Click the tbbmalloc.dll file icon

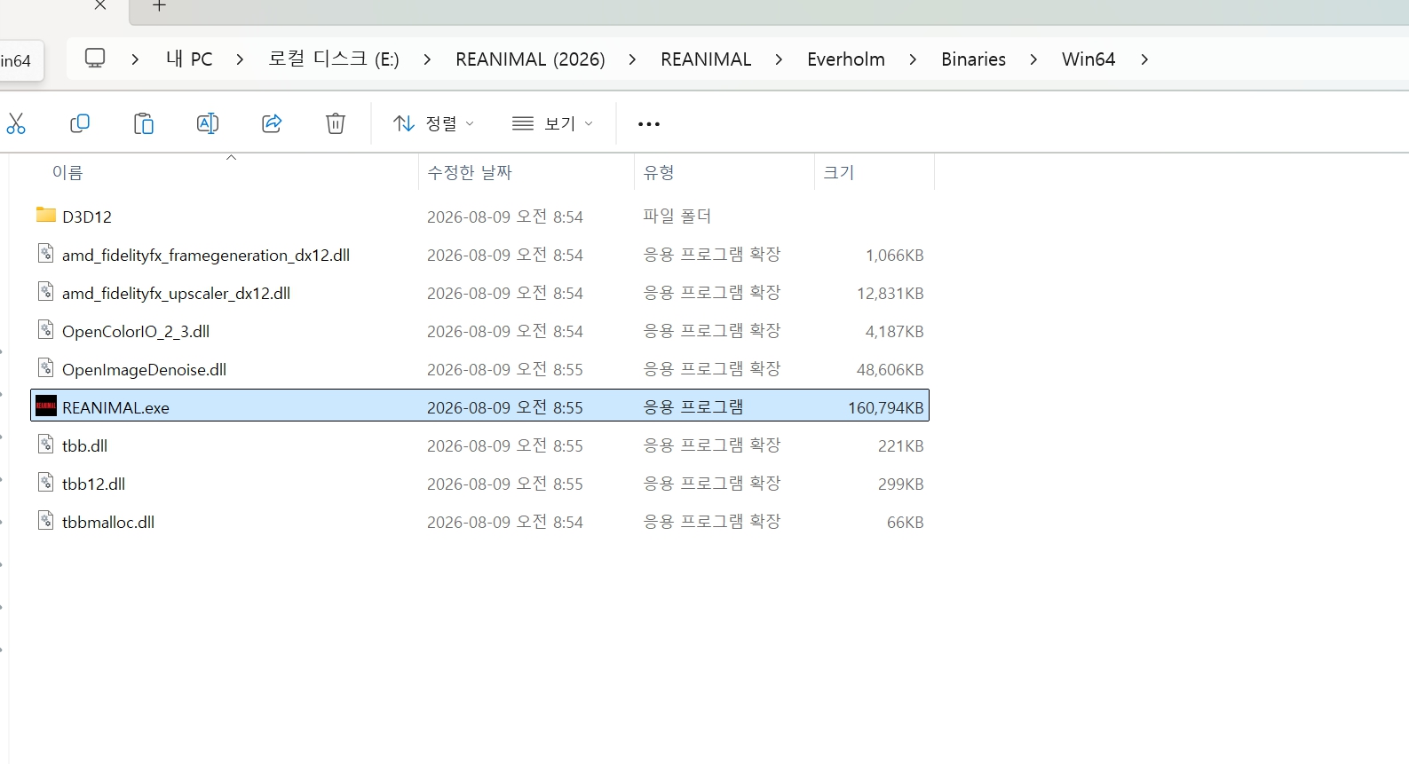click(46, 521)
